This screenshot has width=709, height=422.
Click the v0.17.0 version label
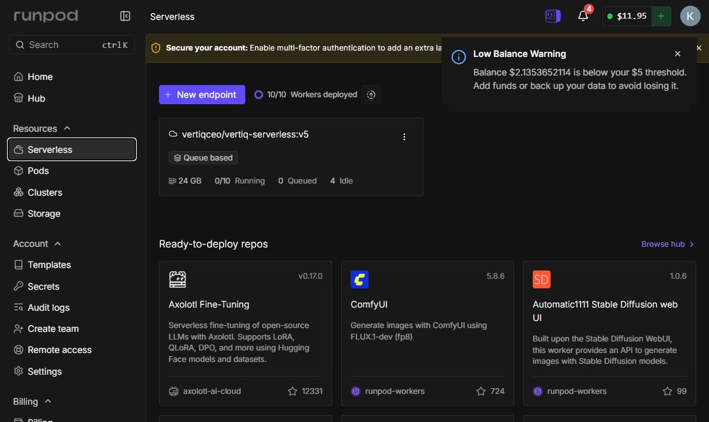coord(310,276)
